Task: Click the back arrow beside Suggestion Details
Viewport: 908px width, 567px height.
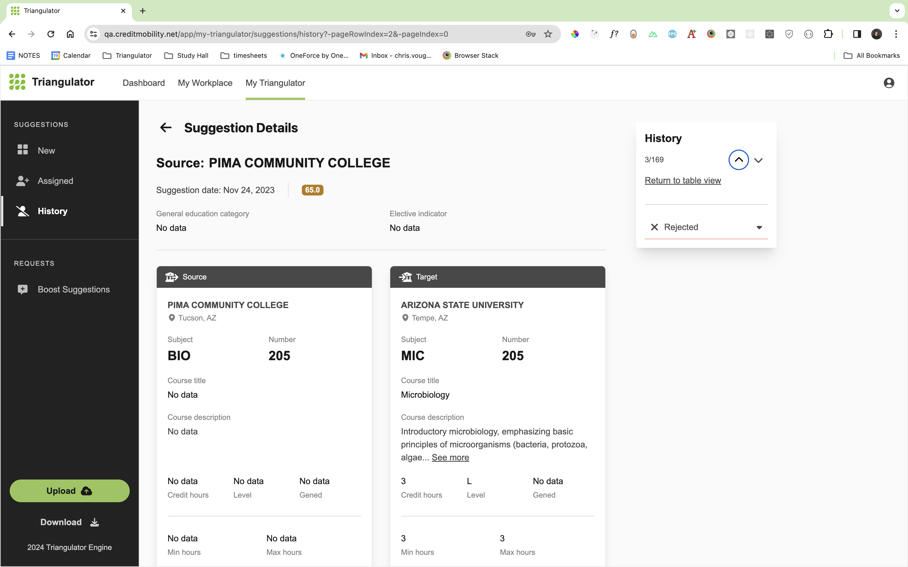Action: pyautogui.click(x=165, y=127)
